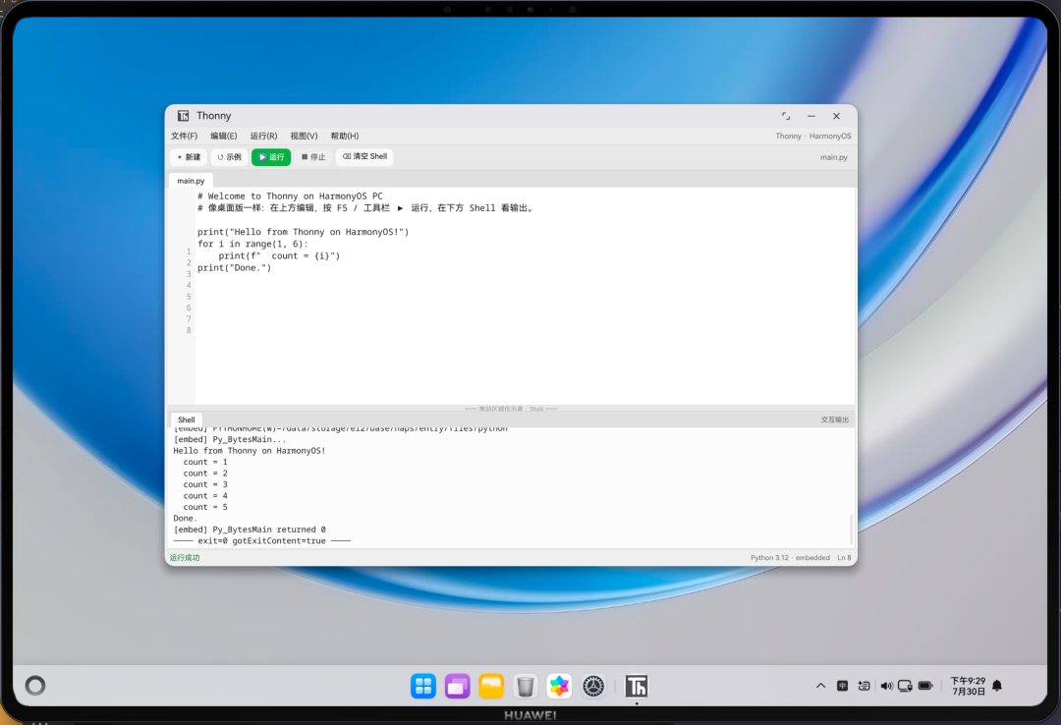Click the 'print("Done.")' code line
This screenshot has width=1061, height=725.
point(234,268)
